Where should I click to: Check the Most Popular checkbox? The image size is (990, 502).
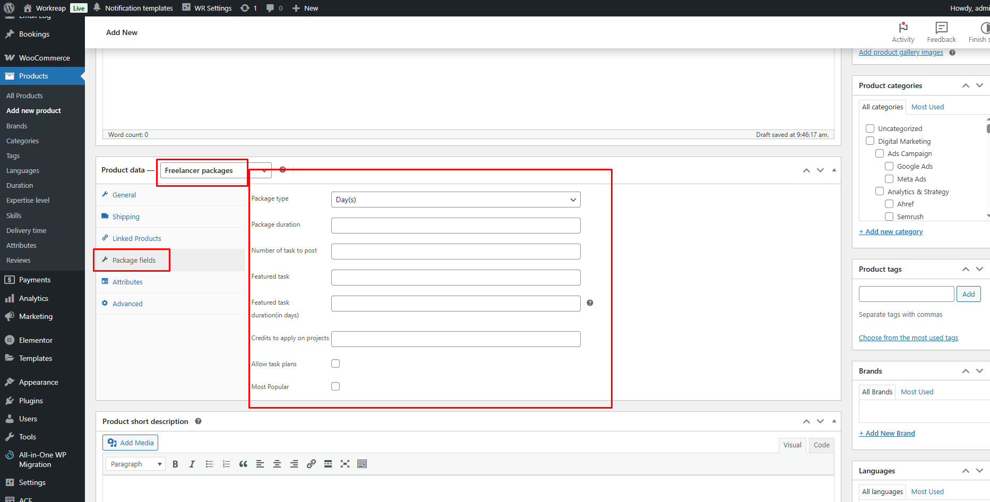pyautogui.click(x=335, y=387)
